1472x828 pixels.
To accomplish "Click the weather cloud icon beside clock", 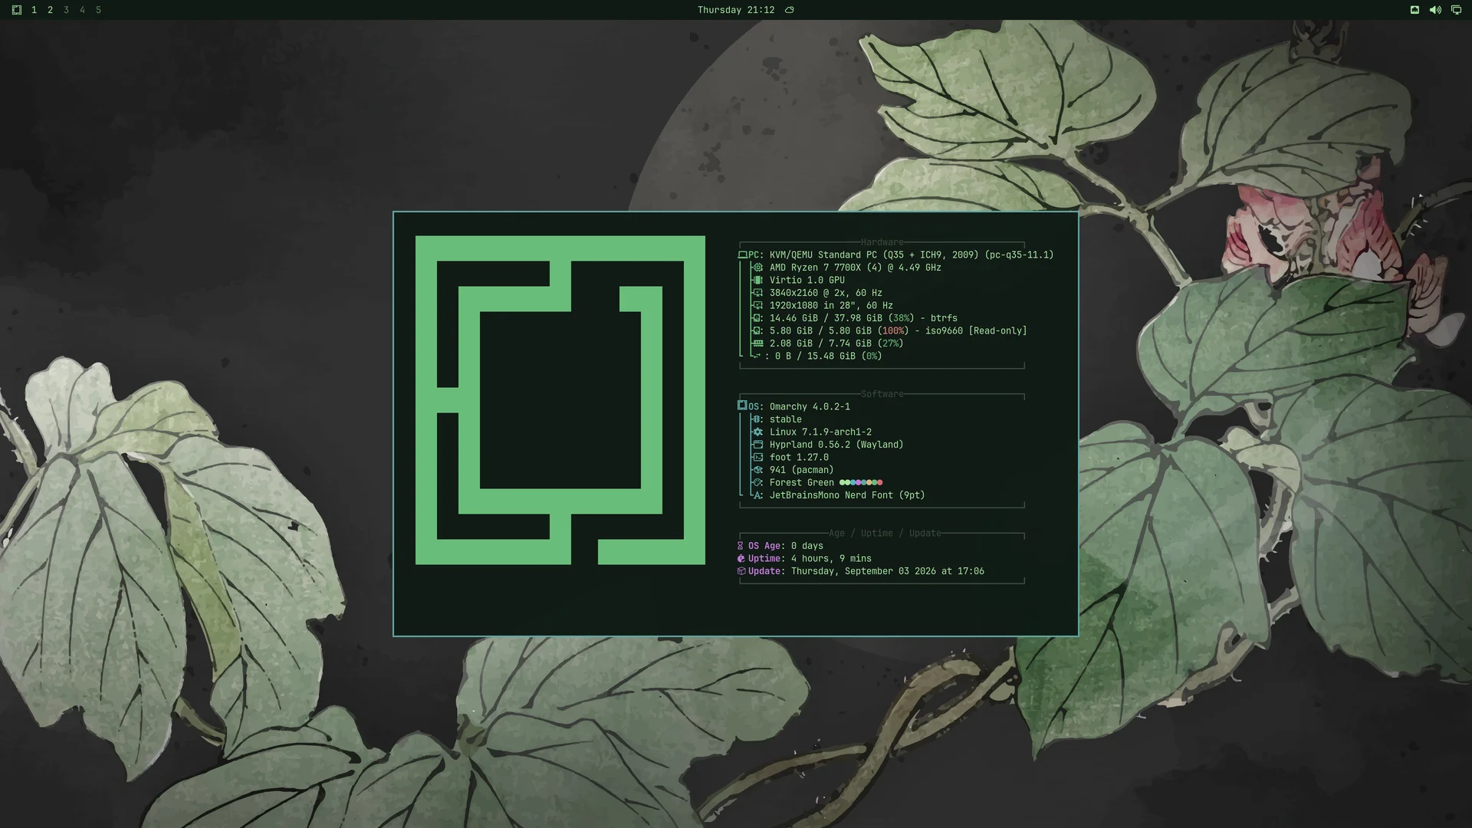I will pyautogui.click(x=789, y=10).
